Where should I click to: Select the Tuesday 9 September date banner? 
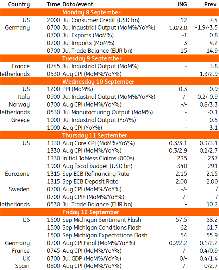click(91, 58)
